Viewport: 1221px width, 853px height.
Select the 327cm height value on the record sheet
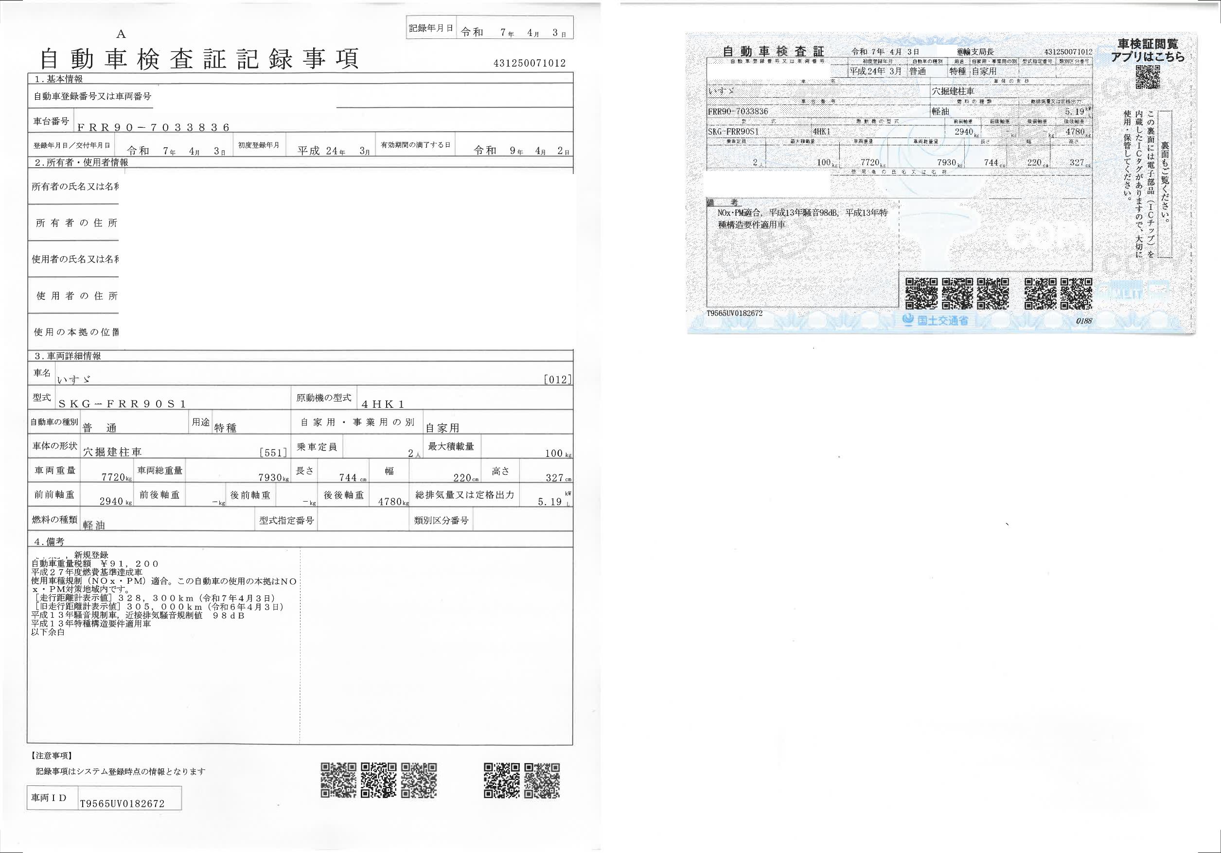click(558, 477)
